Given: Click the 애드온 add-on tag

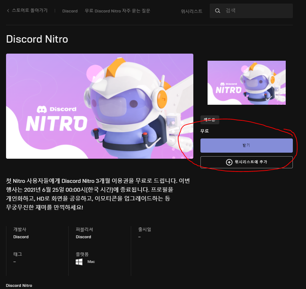Looking at the screenshot, I should [210, 120].
